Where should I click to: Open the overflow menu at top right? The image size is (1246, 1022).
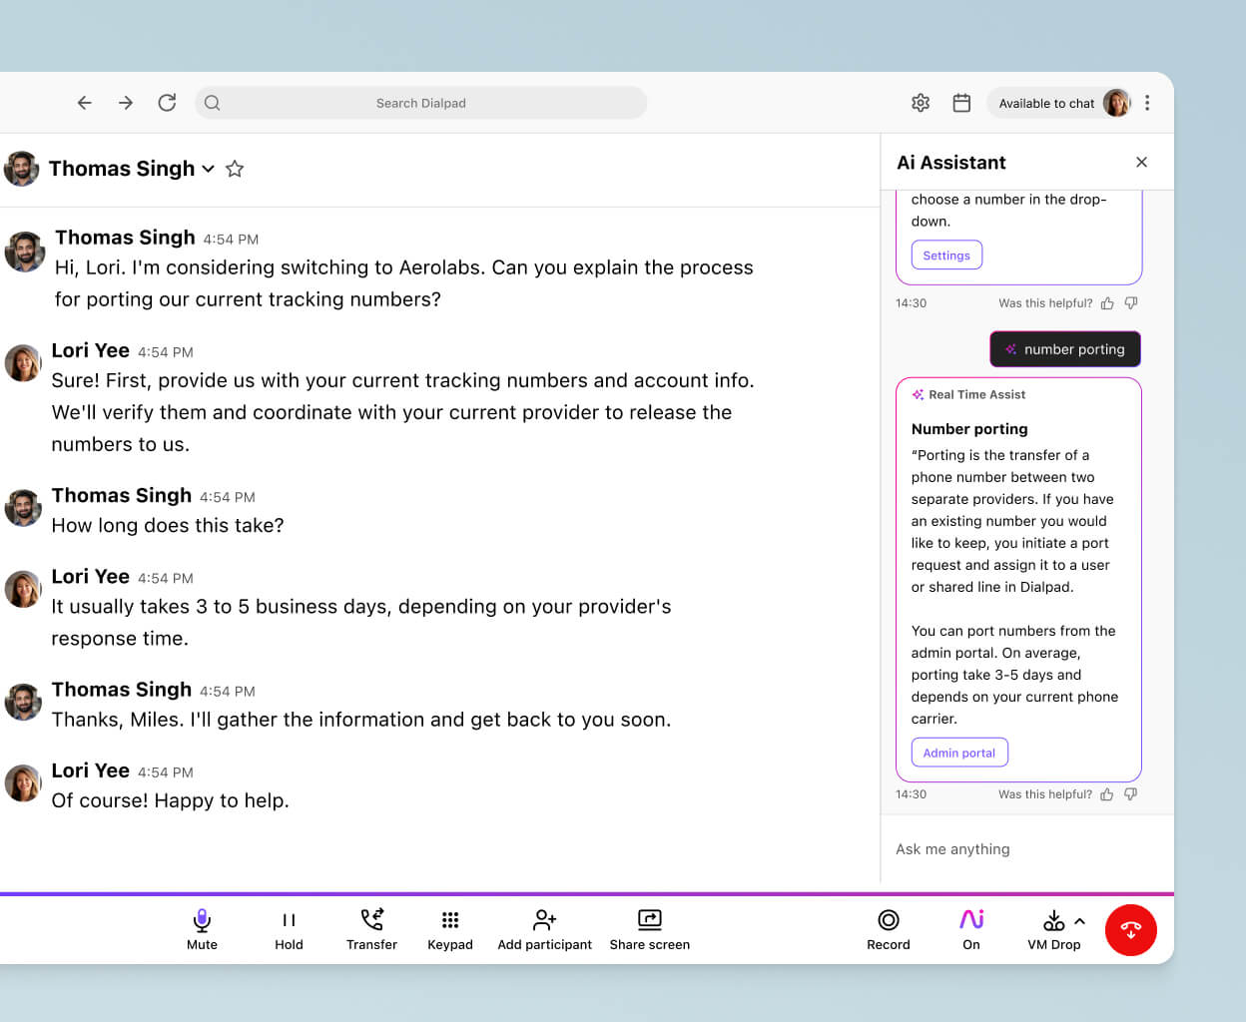pyautogui.click(x=1147, y=103)
